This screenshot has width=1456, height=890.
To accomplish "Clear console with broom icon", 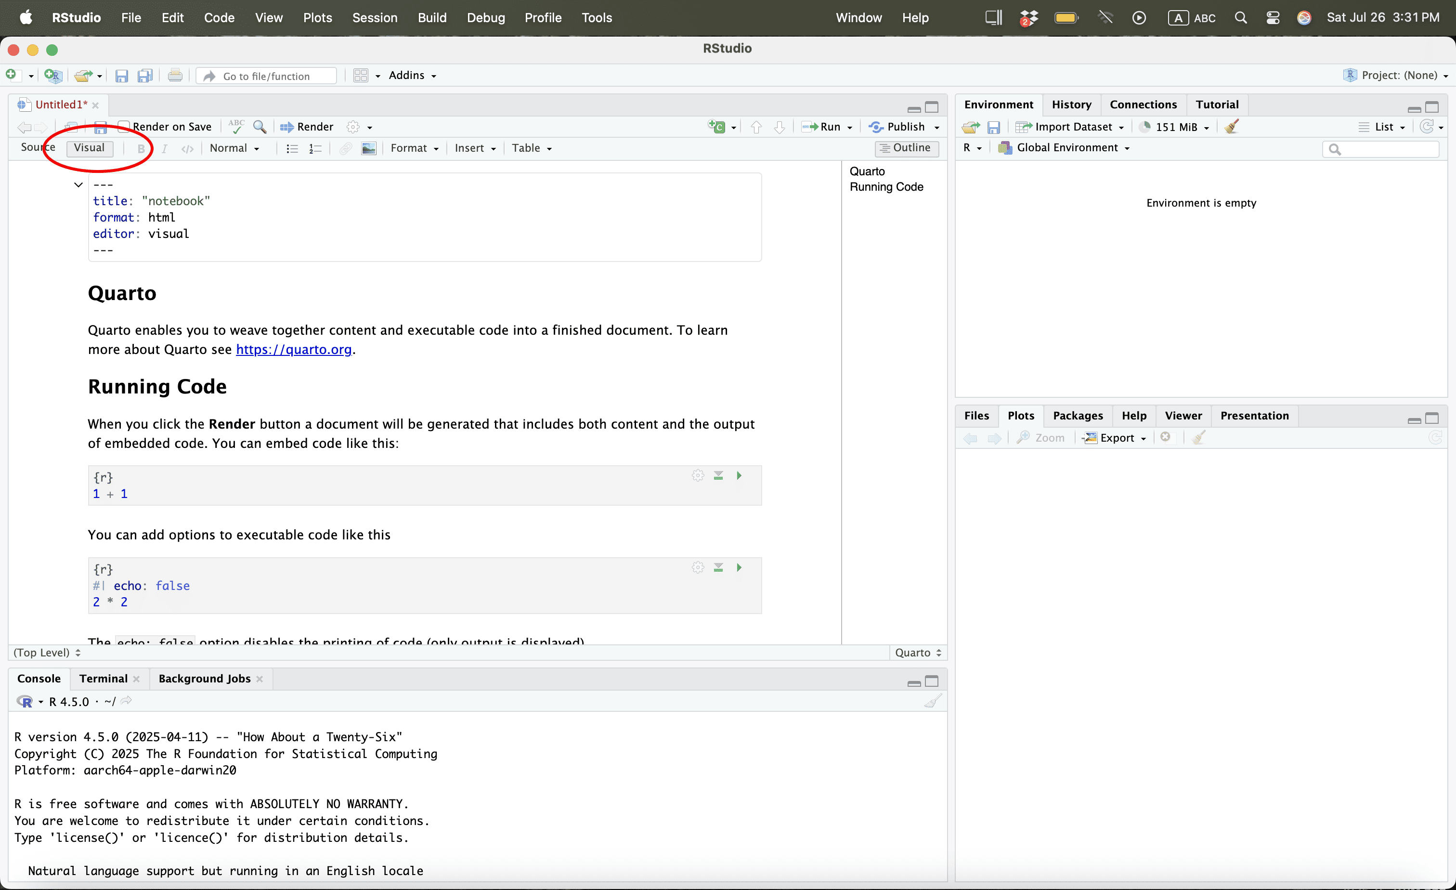I will (x=933, y=702).
